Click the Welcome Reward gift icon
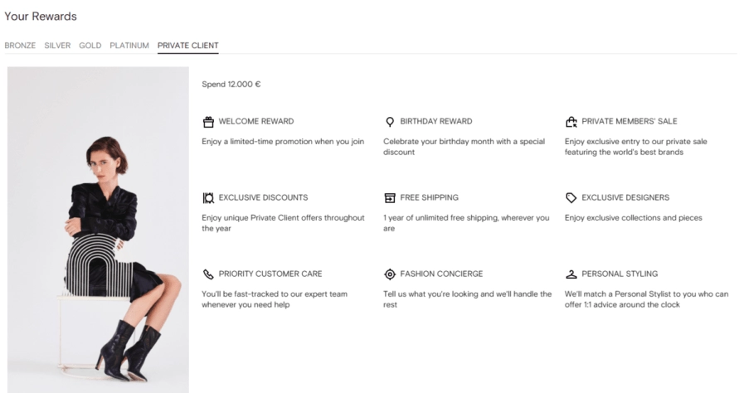Image resolution: width=744 pixels, height=393 pixels. [x=208, y=122]
